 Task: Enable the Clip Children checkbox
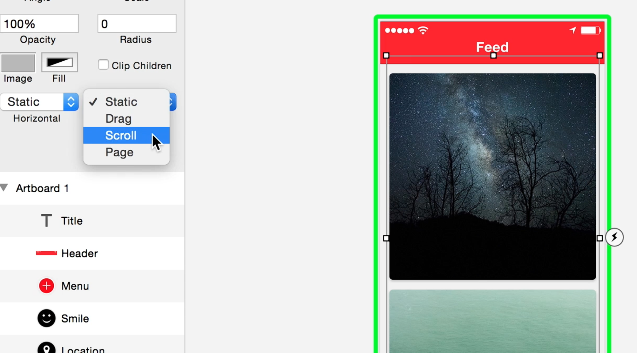[x=103, y=65]
